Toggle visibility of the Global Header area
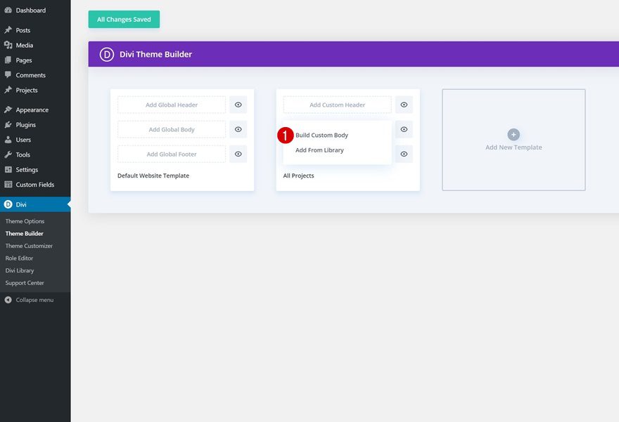The height and width of the screenshot is (422, 619). [x=238, y=104]
